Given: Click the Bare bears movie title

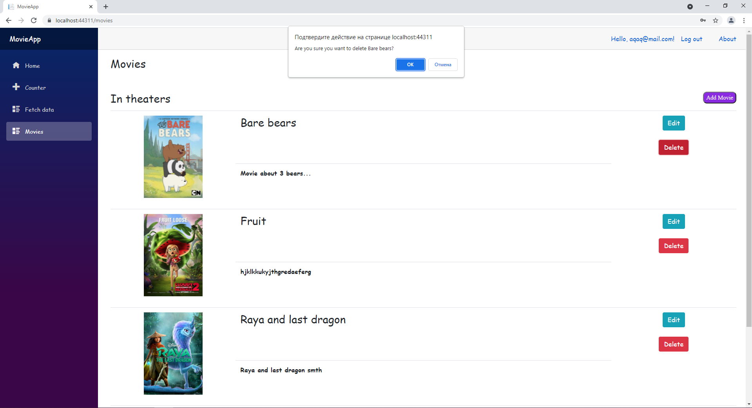Looking at the screenshot, I should point(268,123).
